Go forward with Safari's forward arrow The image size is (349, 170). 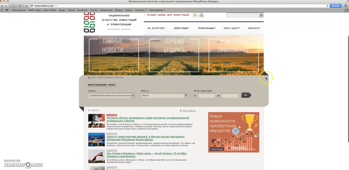[7, 6]
